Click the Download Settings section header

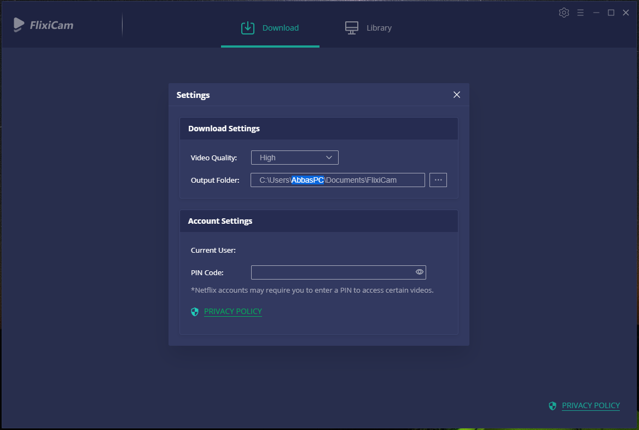pyautogui.click(x=319, y=129)
